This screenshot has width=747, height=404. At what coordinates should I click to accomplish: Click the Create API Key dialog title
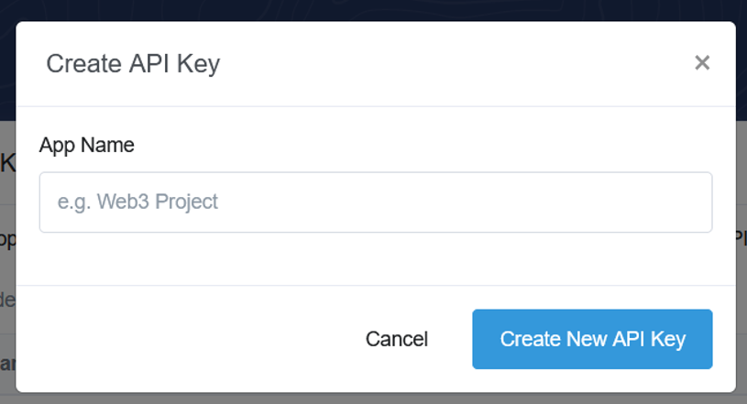coord(133,64)
